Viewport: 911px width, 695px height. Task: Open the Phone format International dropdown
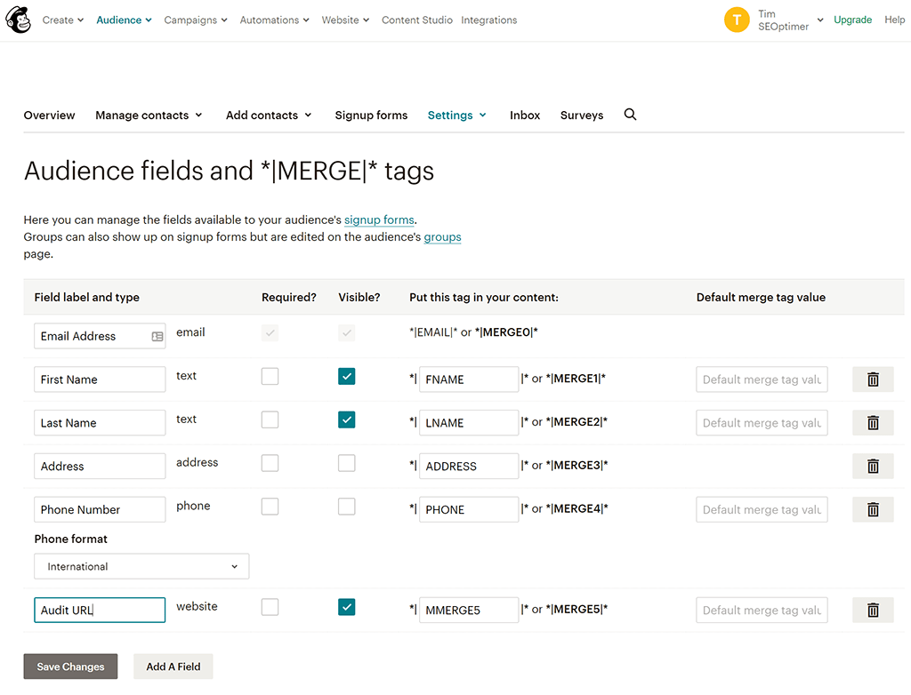[141, 566]
